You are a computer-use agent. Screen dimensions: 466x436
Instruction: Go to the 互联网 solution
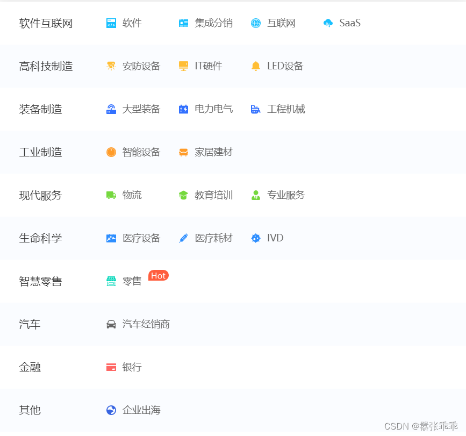pyautogui.click(x=281, y=23)
